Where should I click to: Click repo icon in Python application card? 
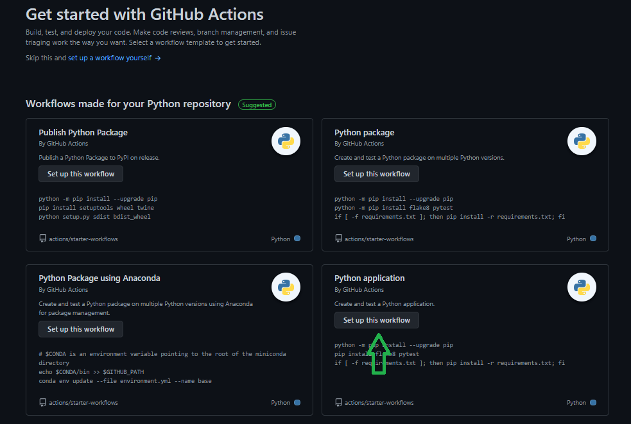338,402
